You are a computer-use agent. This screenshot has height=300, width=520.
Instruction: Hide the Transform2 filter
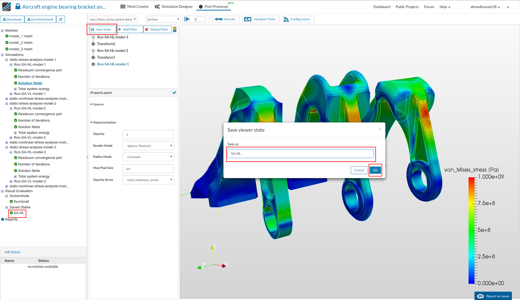(93, 44)
